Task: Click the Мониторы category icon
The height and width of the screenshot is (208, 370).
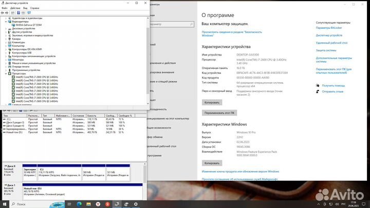Action: tap(10, 60)
